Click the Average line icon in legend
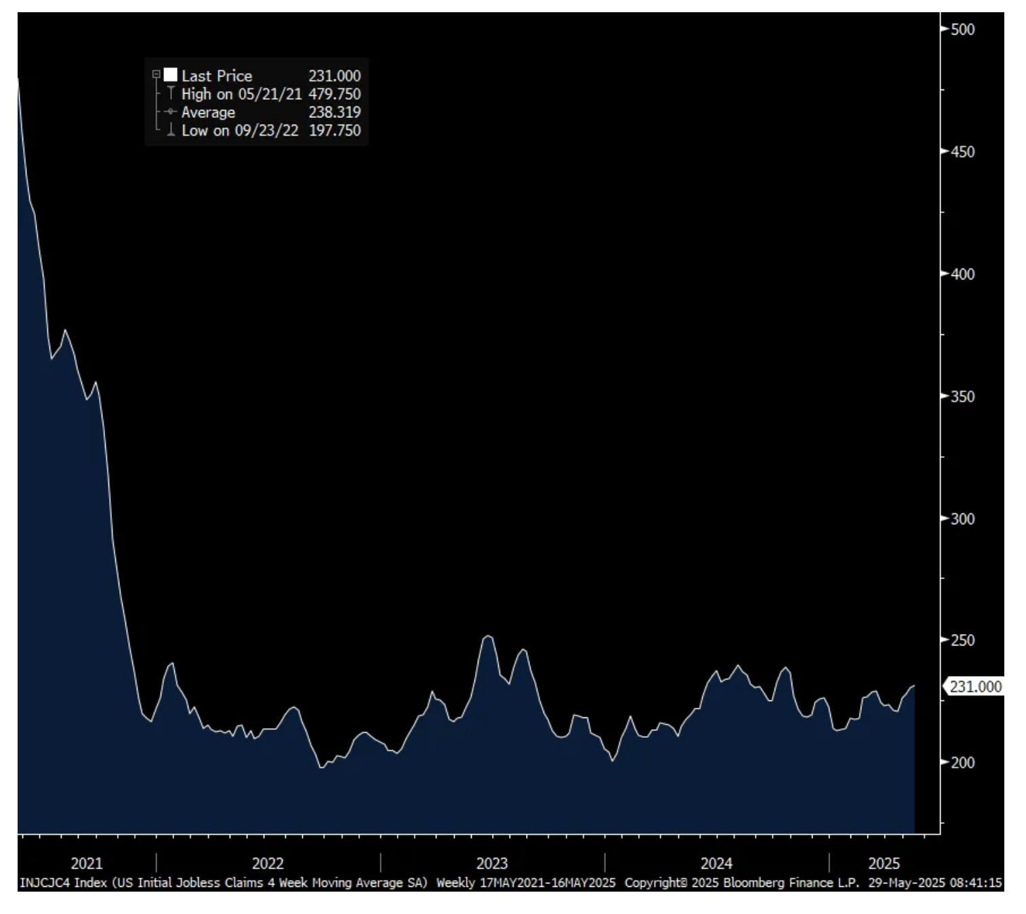The width and height of the screenshot is (1026, 914). [170, 112]
